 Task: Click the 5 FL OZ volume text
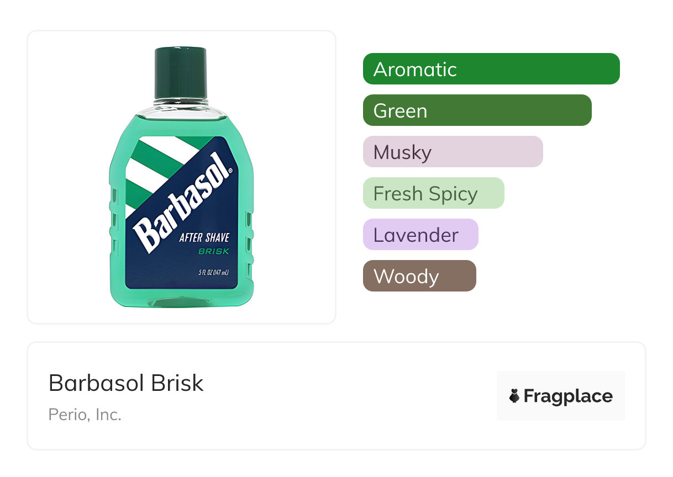pos(213,273)
